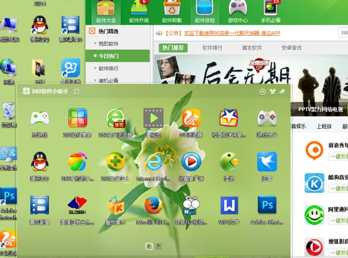The width and height of the screenshot is (348, 258).
Task: Launch 国信证券 GUOSEN icon
Action: (77, 205)
